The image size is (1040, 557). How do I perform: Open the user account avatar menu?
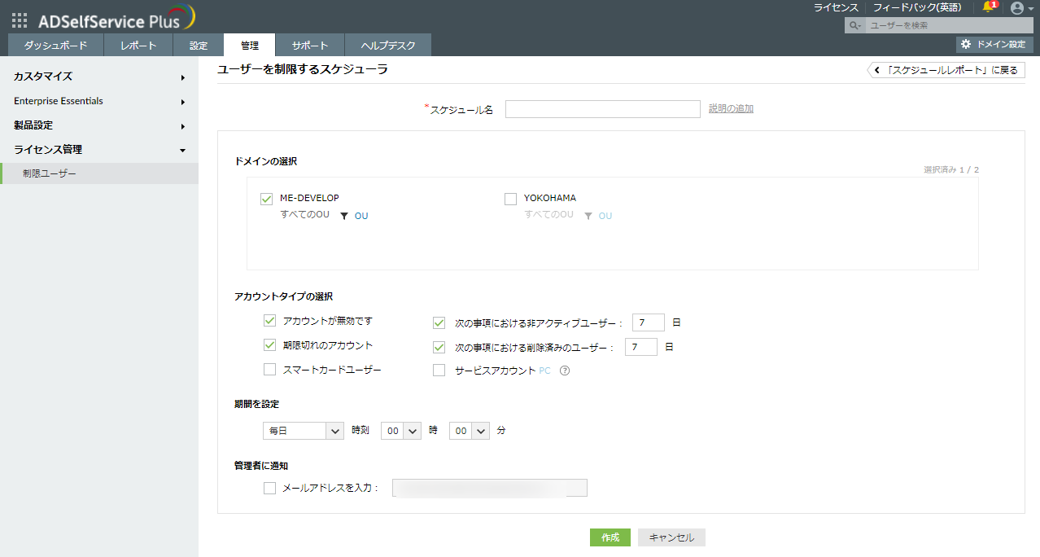(1017, 8)
